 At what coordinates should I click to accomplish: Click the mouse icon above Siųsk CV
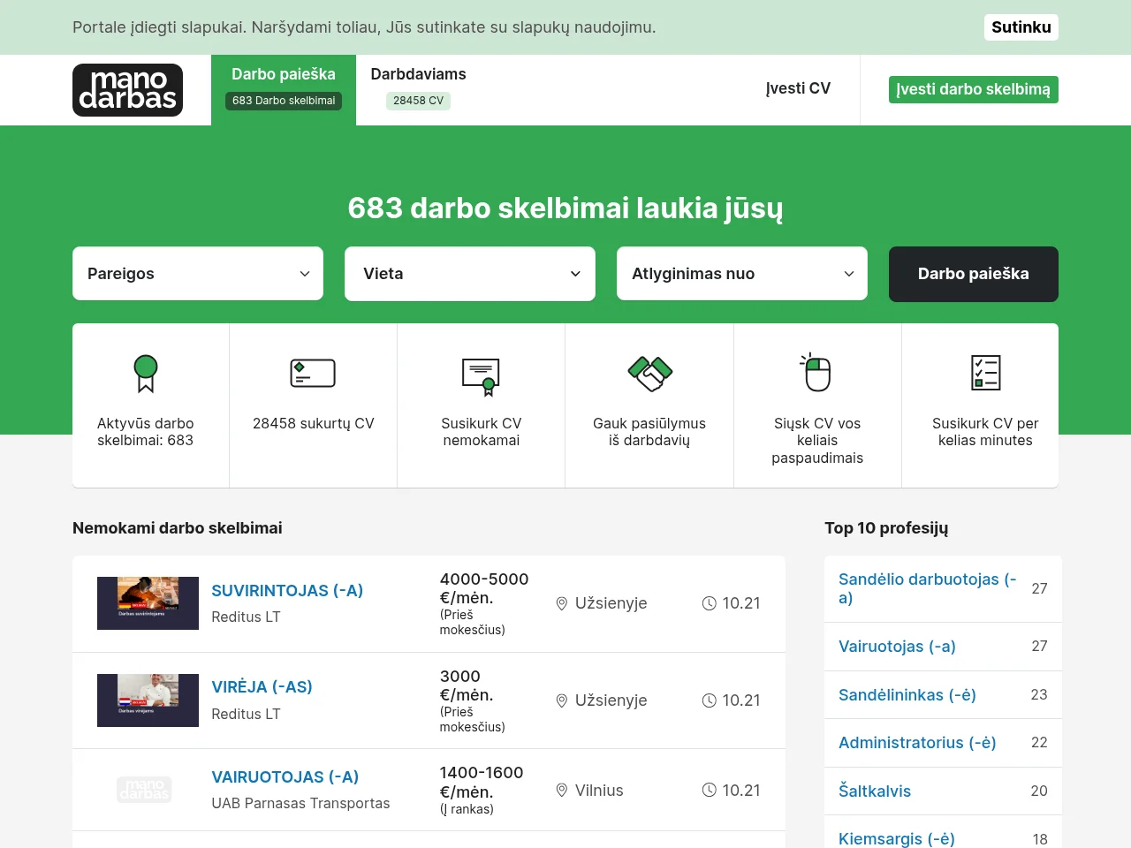point(816,372)
